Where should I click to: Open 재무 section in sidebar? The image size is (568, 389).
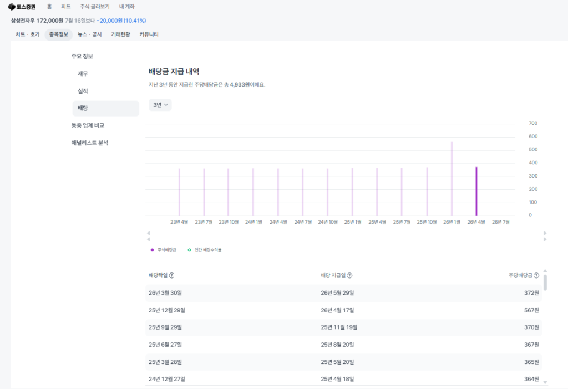[83, 74]
